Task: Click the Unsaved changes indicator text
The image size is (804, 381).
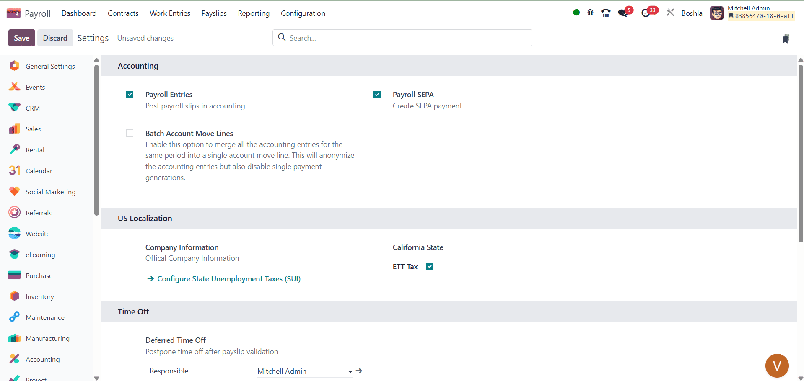Action: (145, 38)
